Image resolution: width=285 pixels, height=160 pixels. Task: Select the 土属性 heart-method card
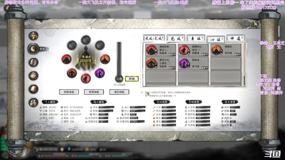click(160, 64)
